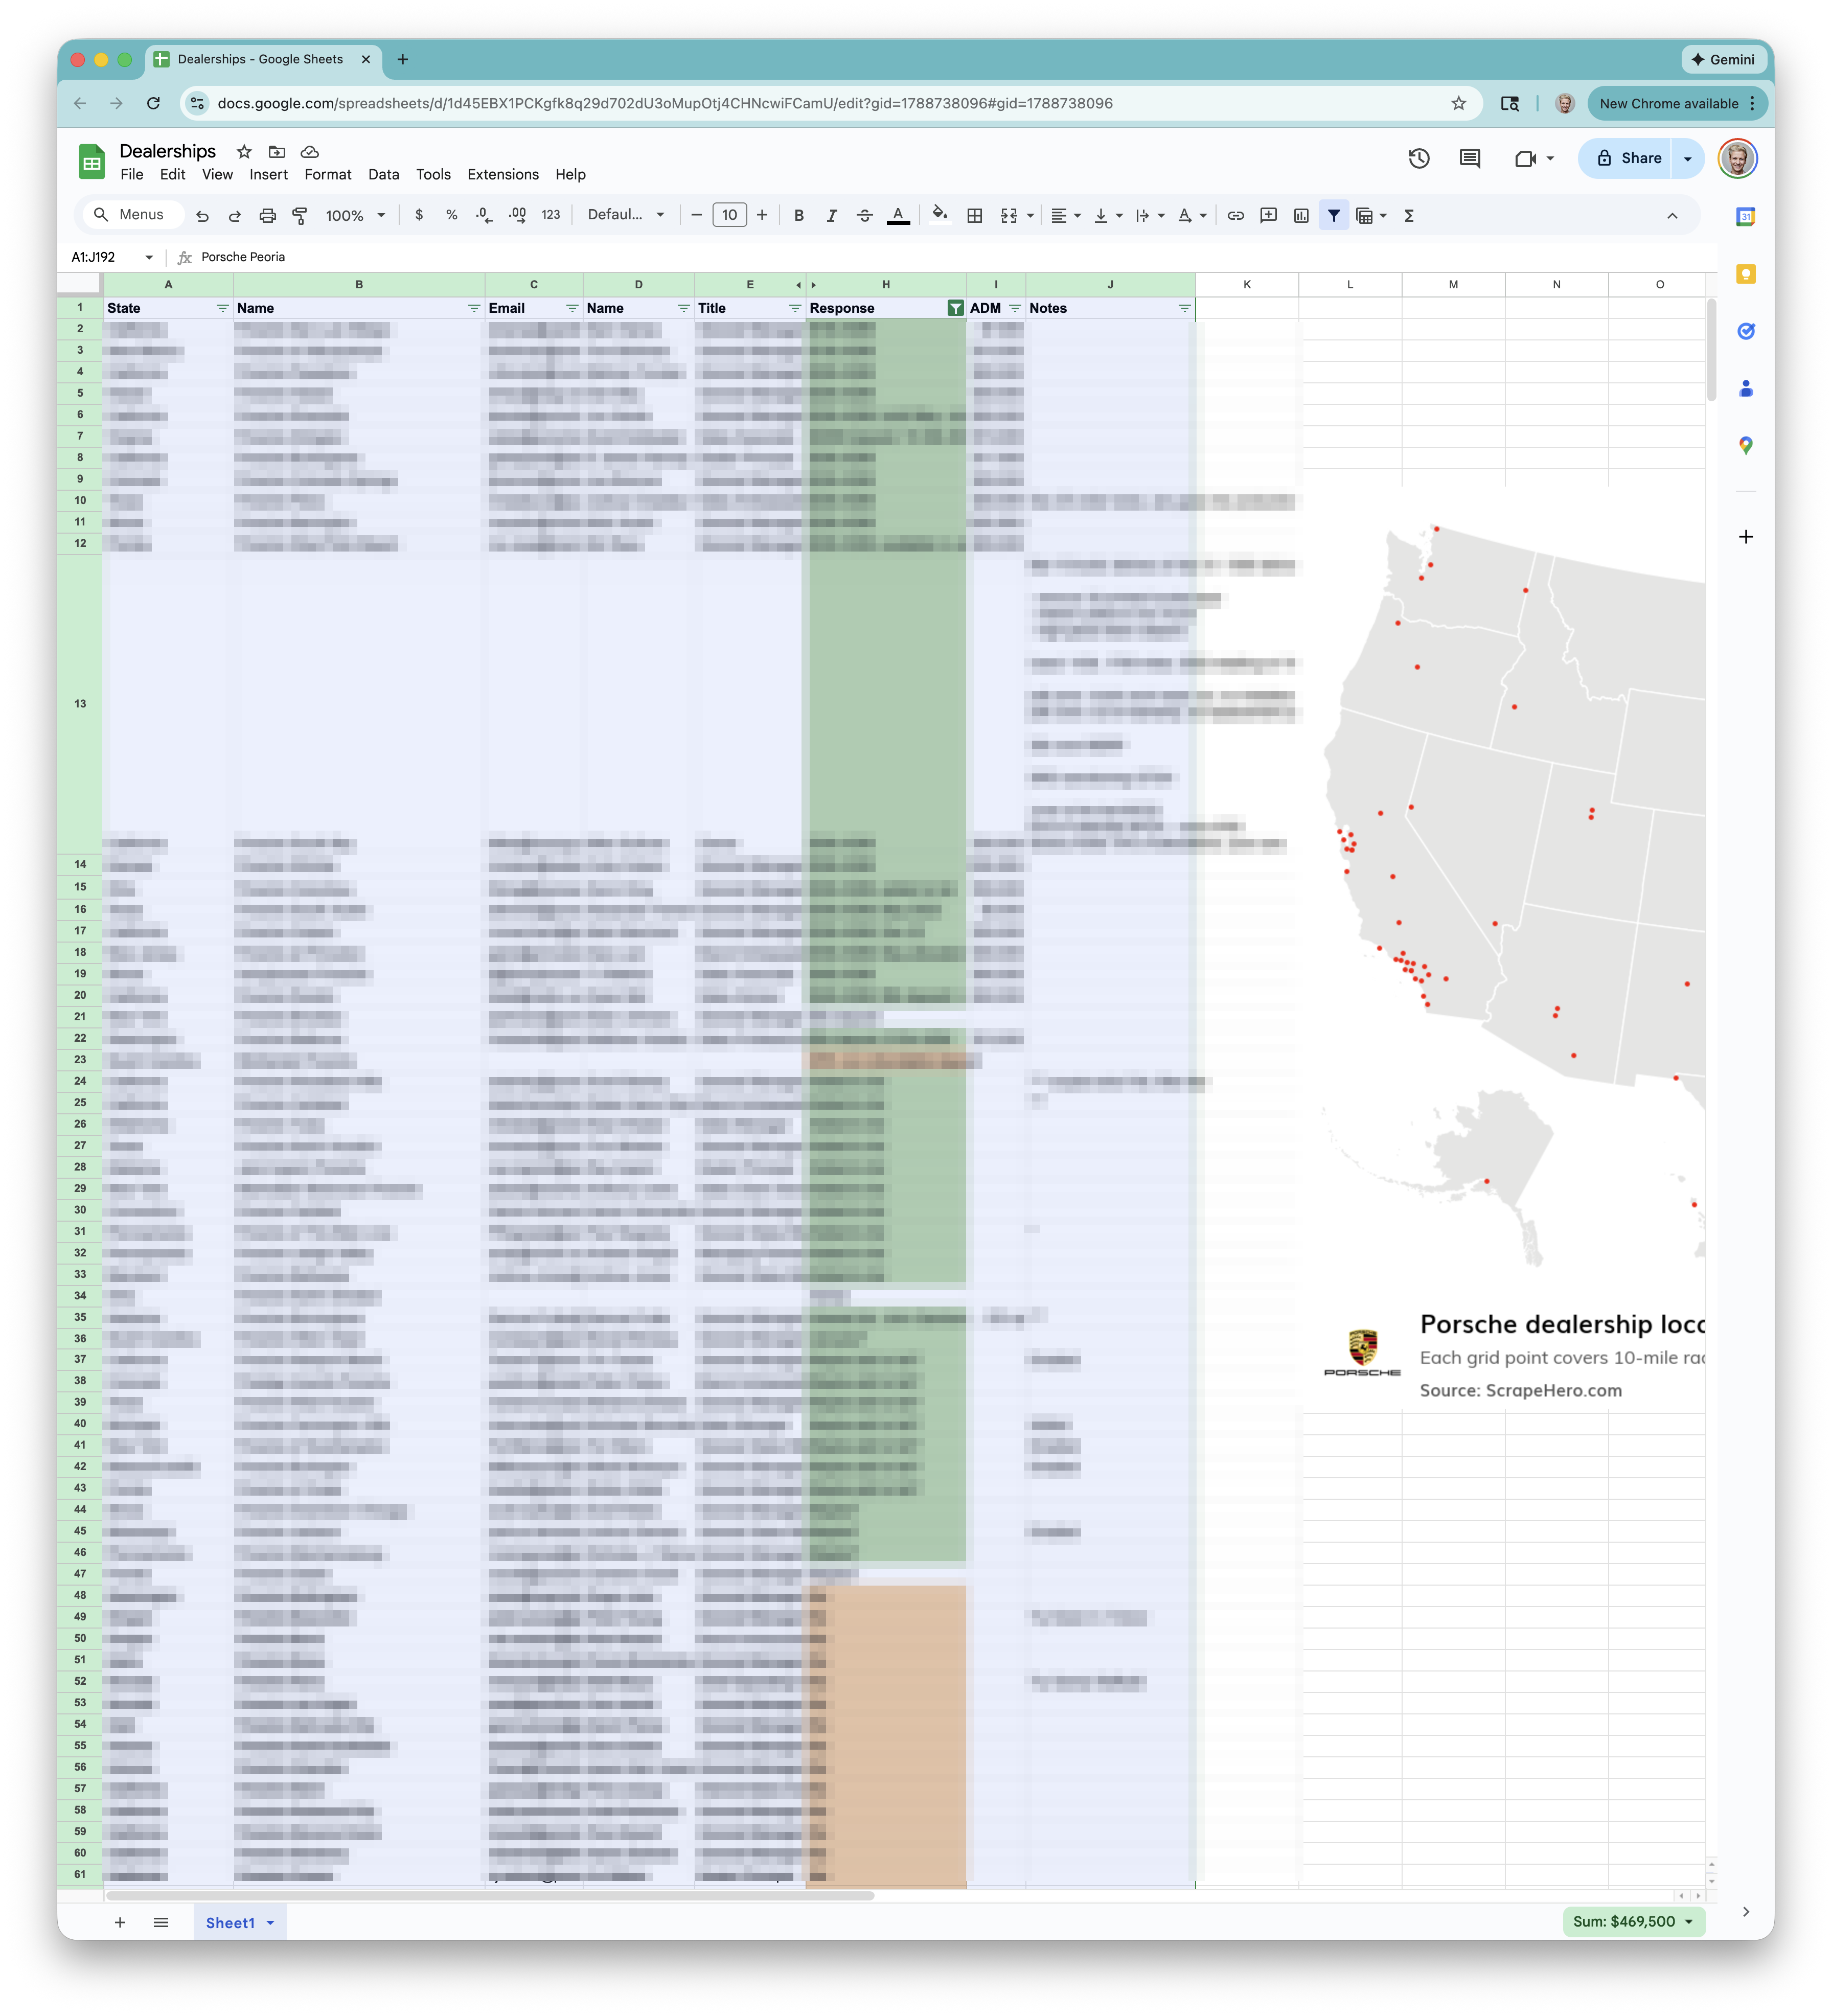Open Google Calendar side panel
1832x2016 pixels.
(x=1746, y=217)
